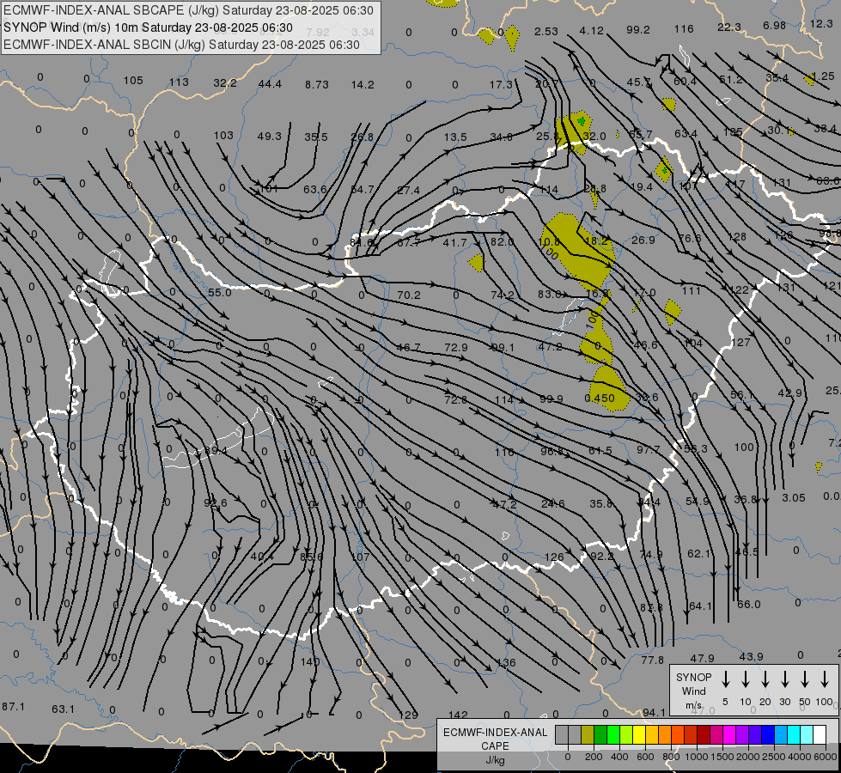Screen dimensions: 841x773
Task: Pick the pure yellow CAPE legend swatch
Action: click(x=639, y=734)
